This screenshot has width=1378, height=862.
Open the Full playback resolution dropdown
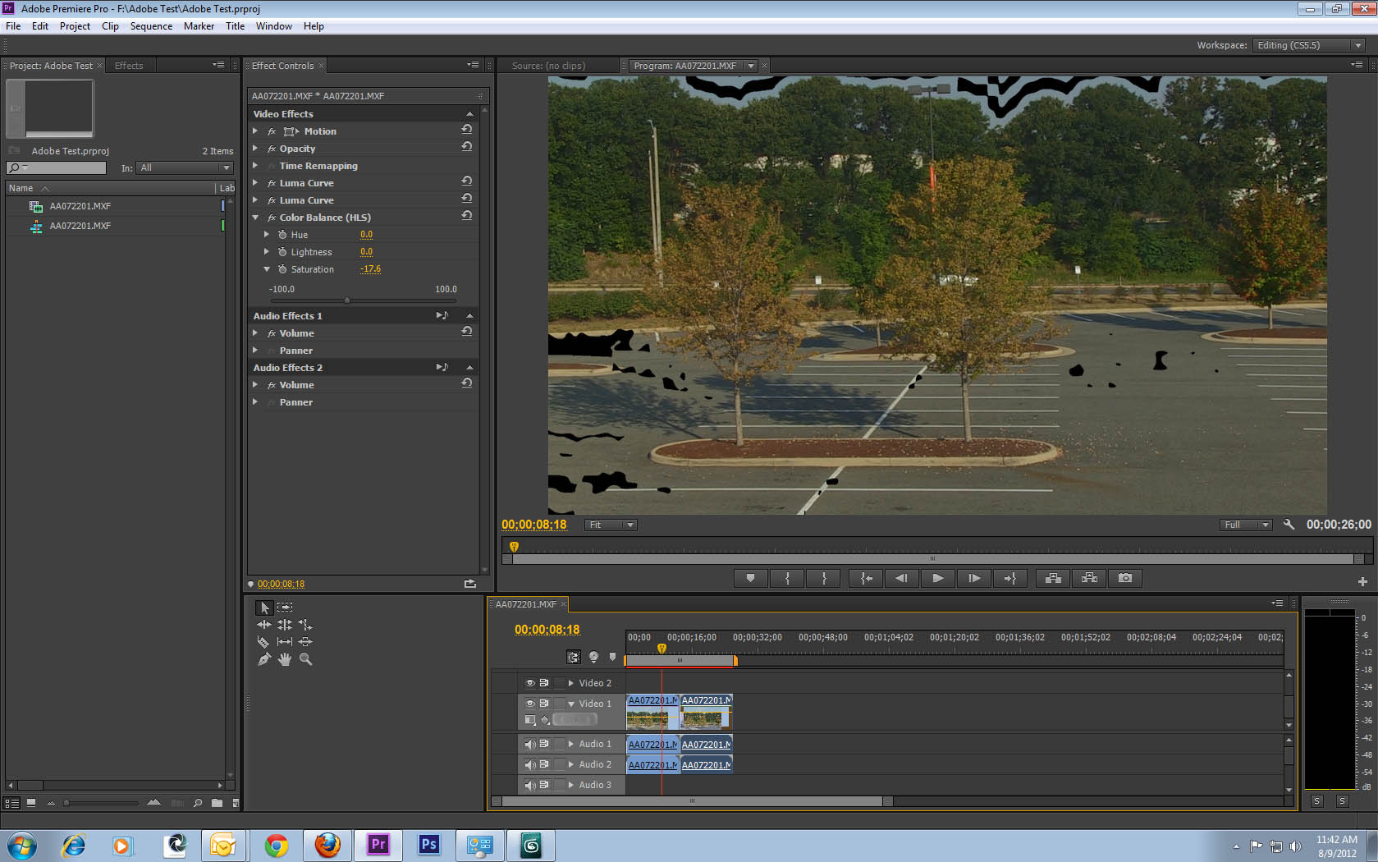point(1246,525)
